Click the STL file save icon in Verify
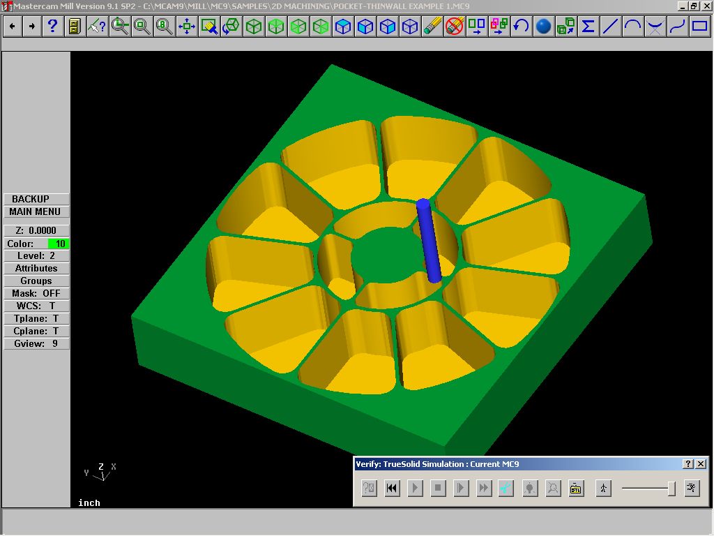The width and height of the screenshot is (714, 536). pyautogui.click(x=576, y=489)
